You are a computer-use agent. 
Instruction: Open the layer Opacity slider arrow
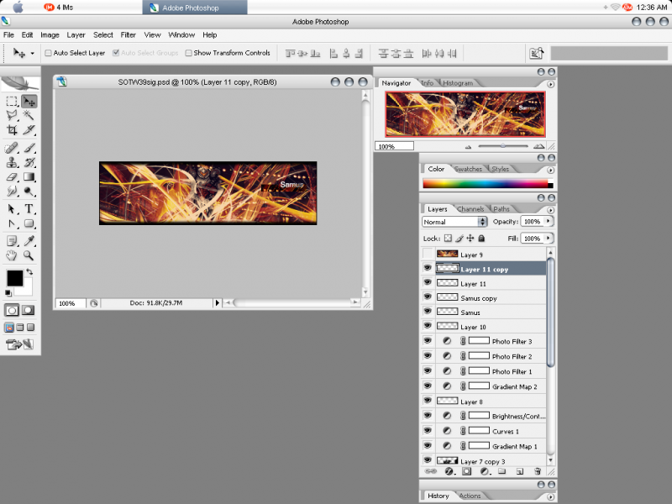click(x=549, y=221)
